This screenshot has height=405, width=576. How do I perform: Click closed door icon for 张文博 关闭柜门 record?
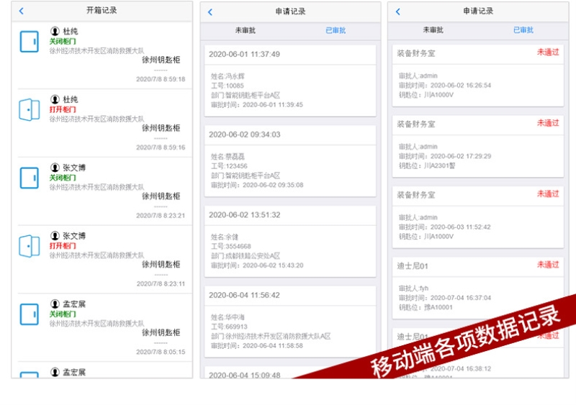pos(29,178)
